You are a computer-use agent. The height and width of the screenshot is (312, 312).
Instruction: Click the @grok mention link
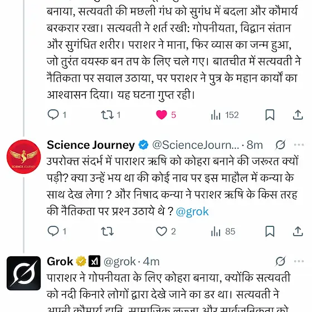pos(192,211)
